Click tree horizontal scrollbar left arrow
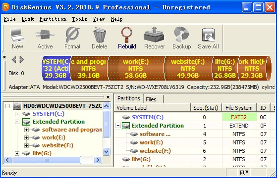277x178 pixels. coord(7,160)
